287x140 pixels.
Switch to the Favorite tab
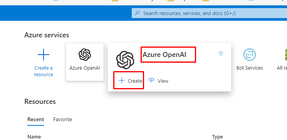coord(62,119)
